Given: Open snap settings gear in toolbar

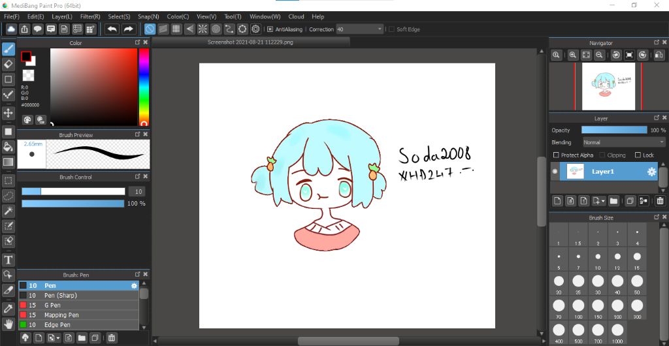Looking at the screenshot, I should click(255, 29).
